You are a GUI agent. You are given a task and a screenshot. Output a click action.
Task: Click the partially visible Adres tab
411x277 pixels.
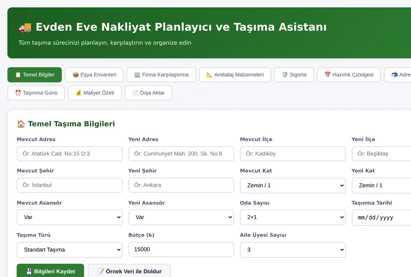pyautogui.click(x=398, y=75)
